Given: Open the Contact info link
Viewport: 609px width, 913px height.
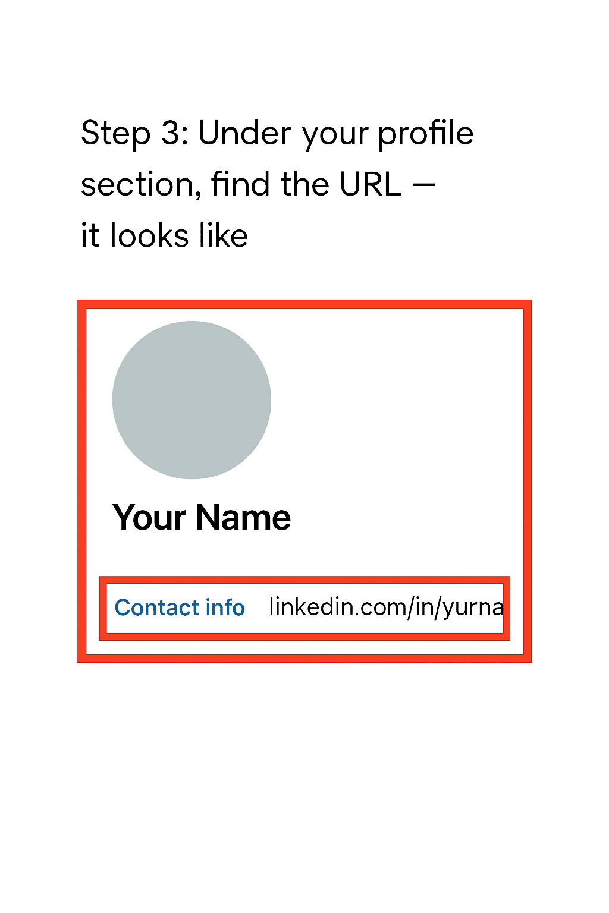Looking at the screenshot, I should click(x=180, y=607).
